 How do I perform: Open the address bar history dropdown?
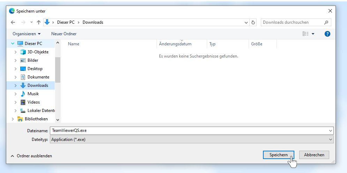247,22
